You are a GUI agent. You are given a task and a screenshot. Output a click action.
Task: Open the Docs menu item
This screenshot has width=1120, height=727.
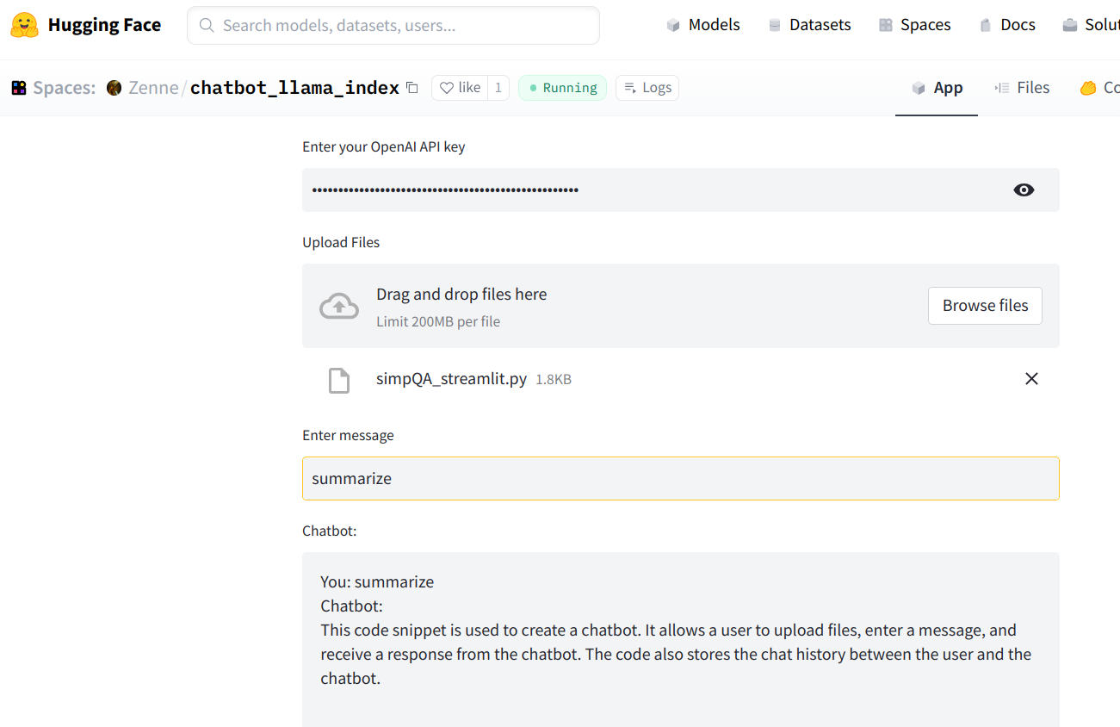tap(1007, 25)
